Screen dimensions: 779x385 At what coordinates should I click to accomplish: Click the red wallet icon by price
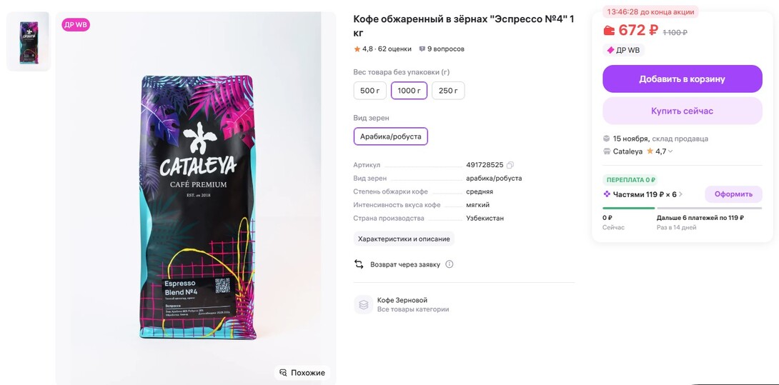pyautogui.click(x=609, y=31)
